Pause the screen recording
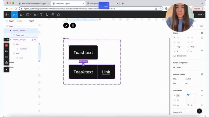The height and width of the screenshot is (117, 209). (7, 57)
